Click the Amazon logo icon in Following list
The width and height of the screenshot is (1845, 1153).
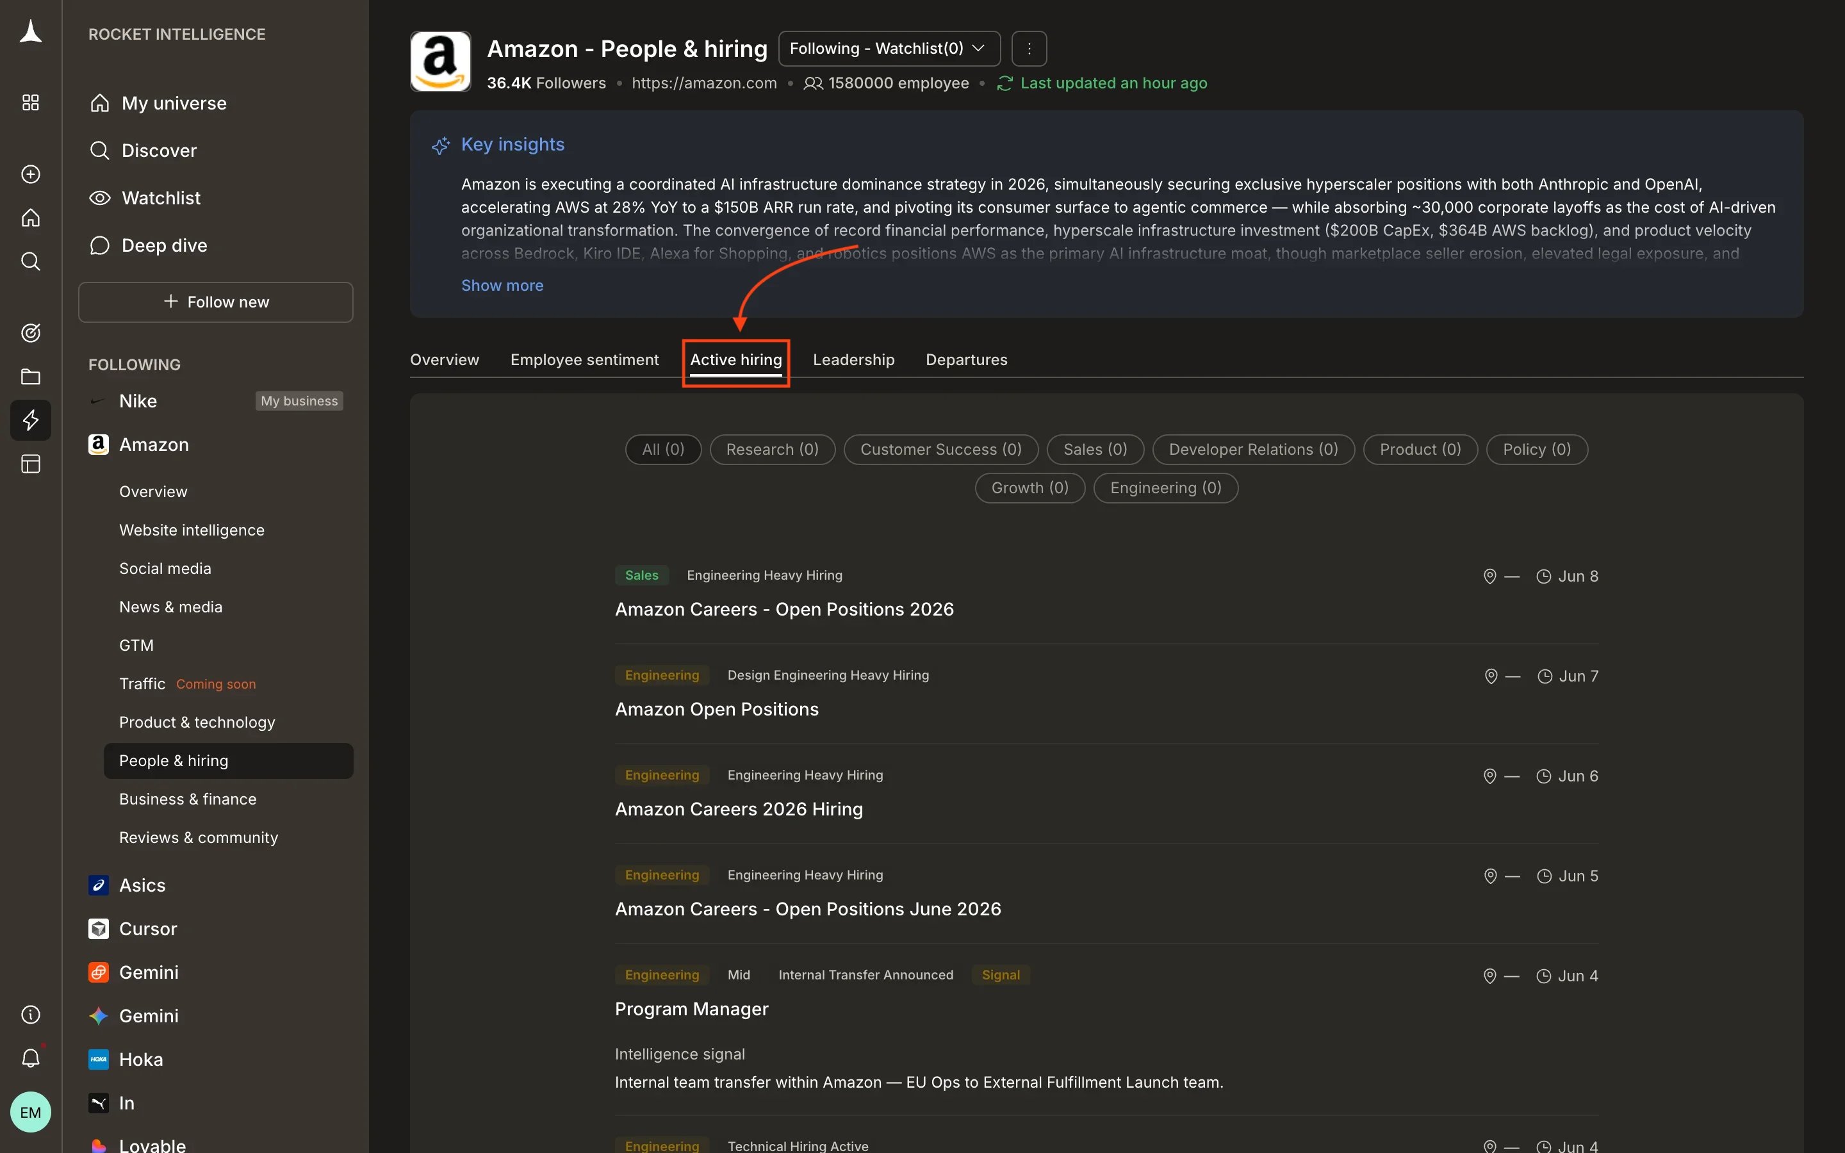[x=99, y=445]
